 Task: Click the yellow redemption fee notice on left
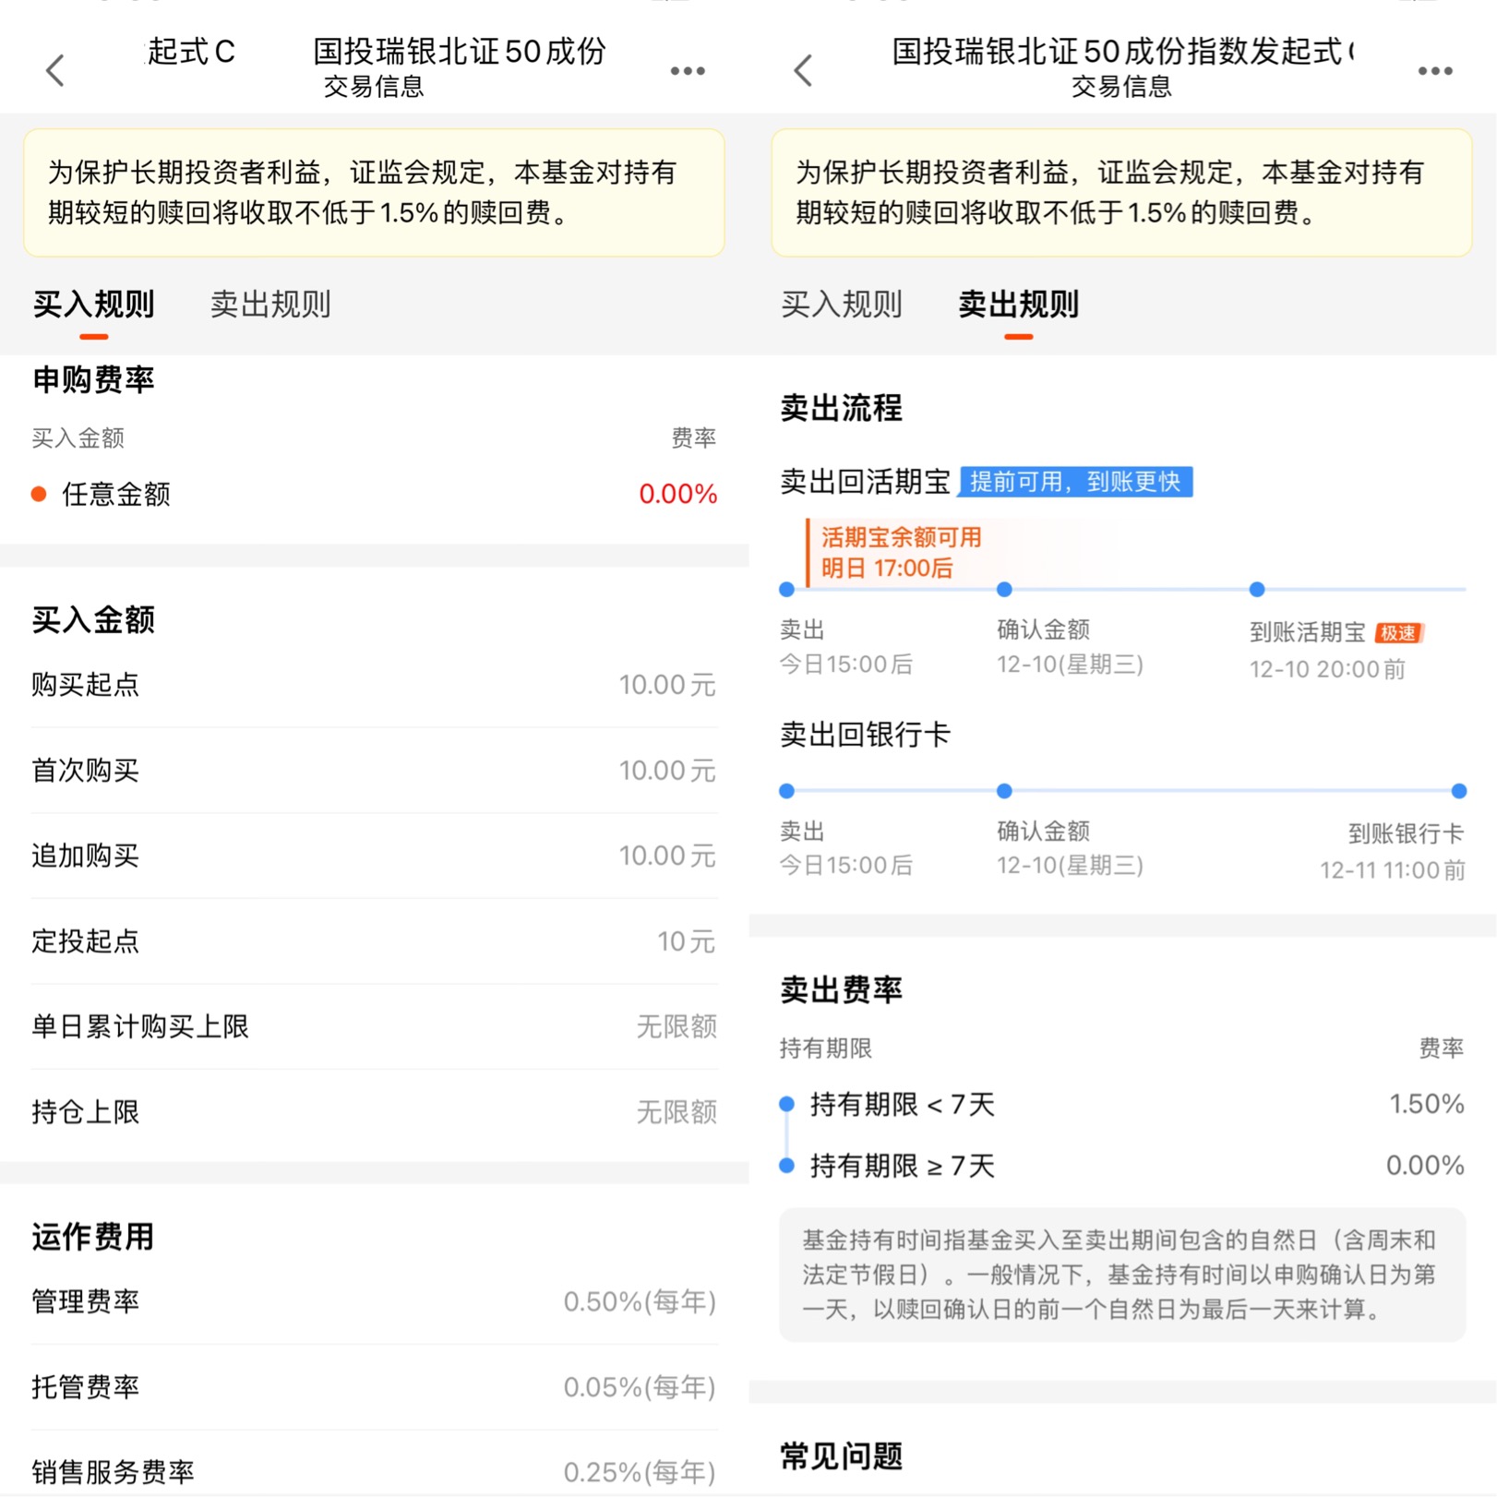[x=374, y=192]
